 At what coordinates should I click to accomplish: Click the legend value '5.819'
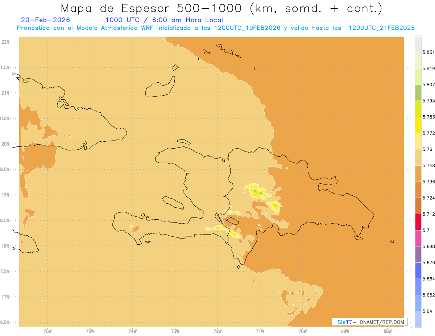[x=428, y=69]
